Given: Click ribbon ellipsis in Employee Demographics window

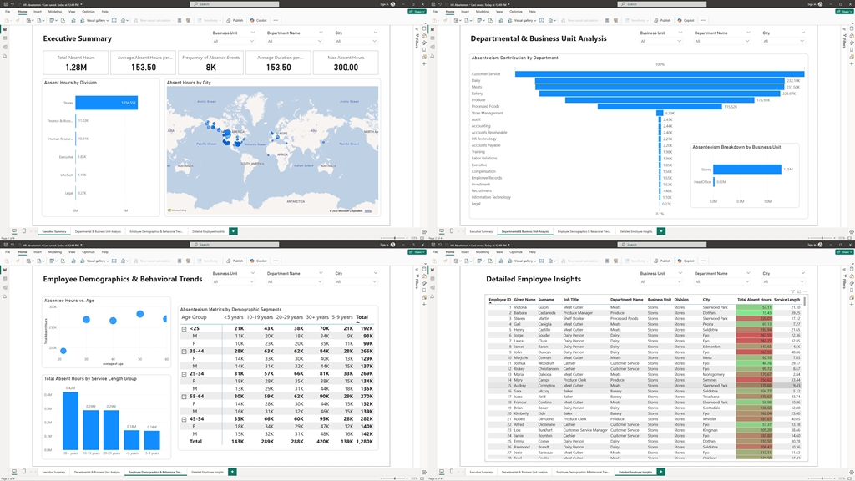Looking at the screenshot, I should (276, 261).
